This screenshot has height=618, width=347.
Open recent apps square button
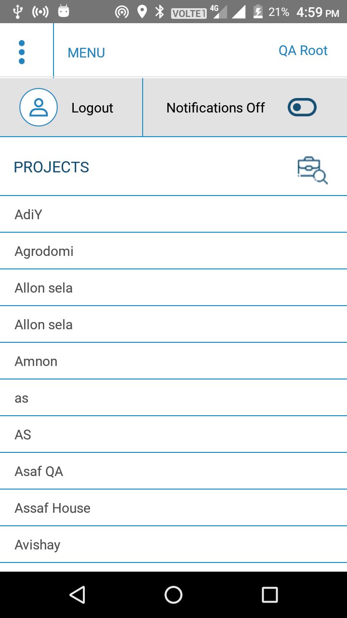click(x=269, y=595)
